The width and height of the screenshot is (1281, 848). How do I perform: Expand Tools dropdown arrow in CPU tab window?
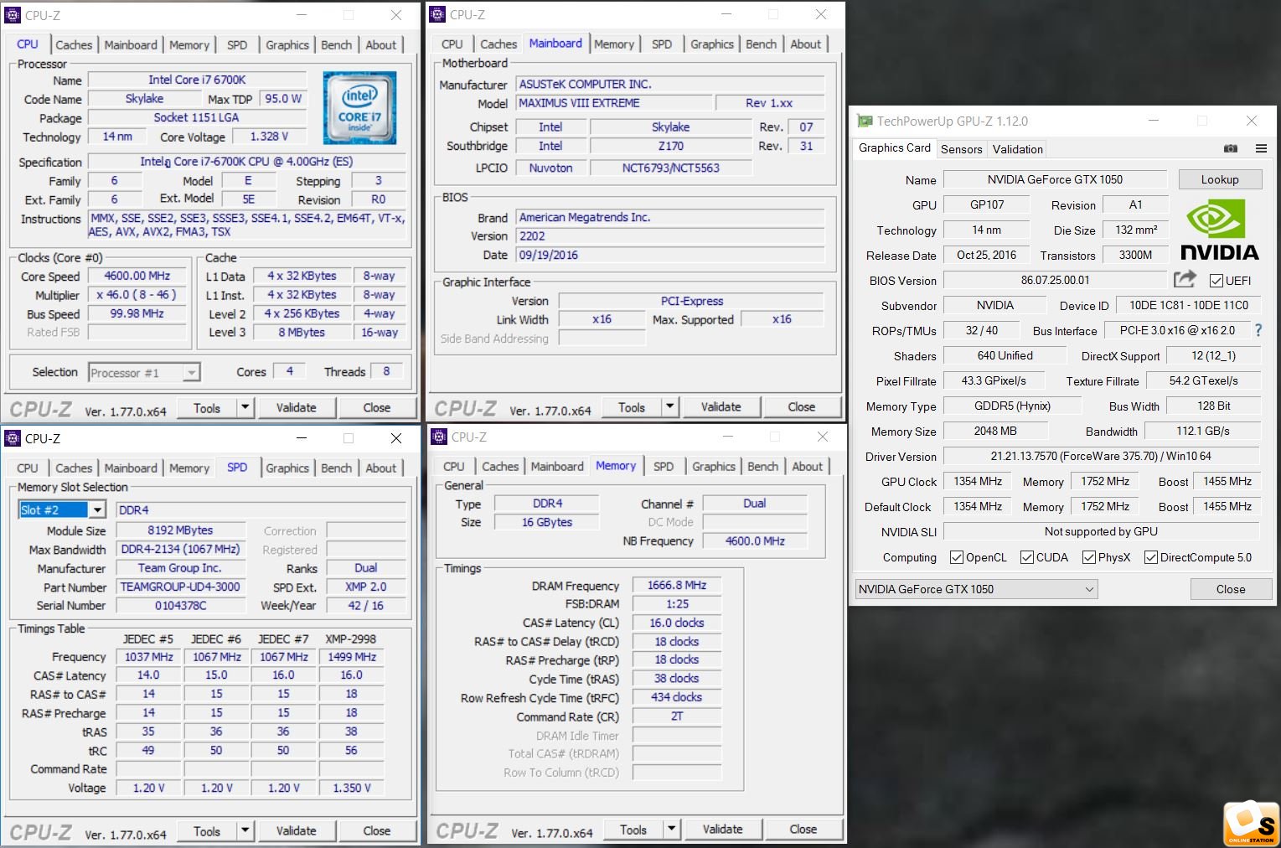click(x=245, y=408)
